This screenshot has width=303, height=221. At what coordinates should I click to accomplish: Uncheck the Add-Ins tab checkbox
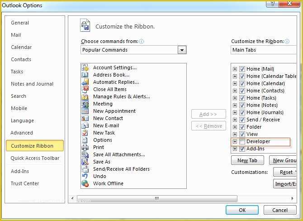pyautogui.click(x=242, y=149)
